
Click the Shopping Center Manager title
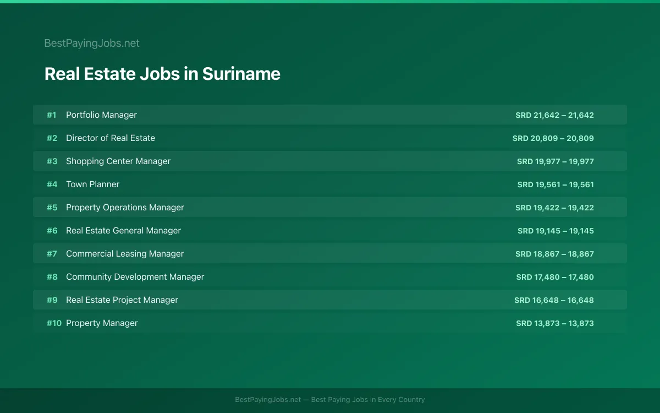coord(118,161)
